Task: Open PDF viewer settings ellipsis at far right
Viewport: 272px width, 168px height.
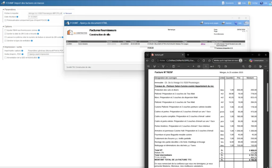Action: pyautogui.click(x=266, y=66)
